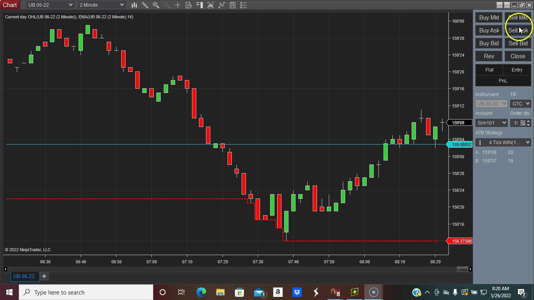
Task: Open the order quantity calculator icon
Action: (x=523, y=123)
